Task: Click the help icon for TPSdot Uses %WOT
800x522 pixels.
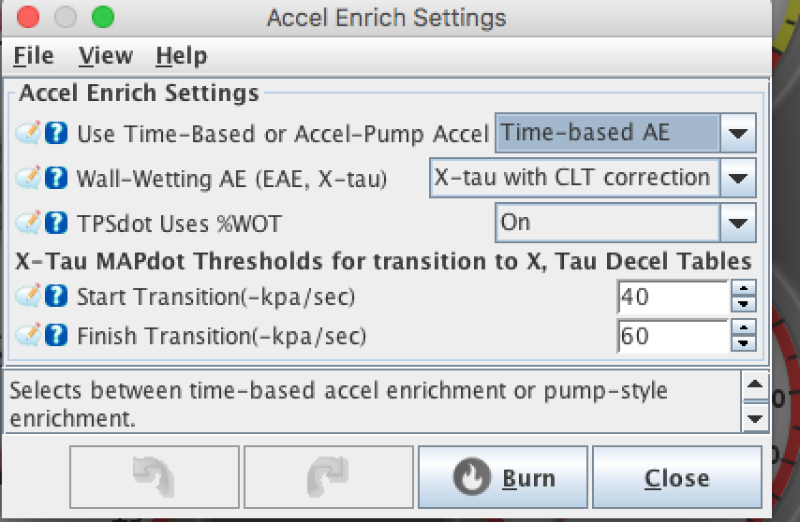Action: point(57,223)
